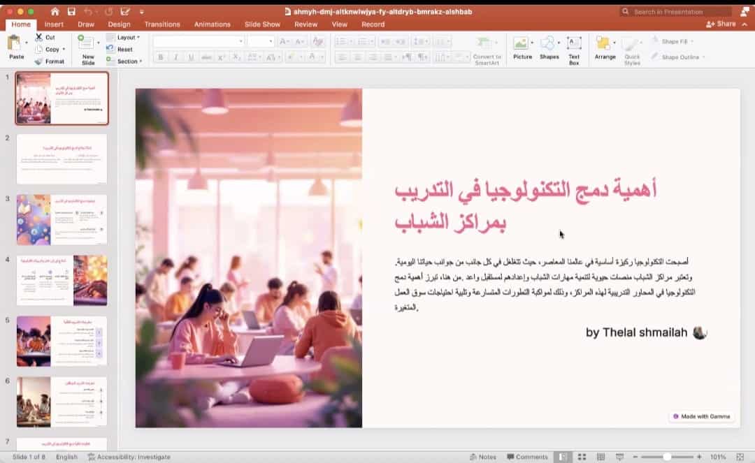Select slide 3 thumbnail
Viewport: 755px width, 463px height.
(62, 219)
